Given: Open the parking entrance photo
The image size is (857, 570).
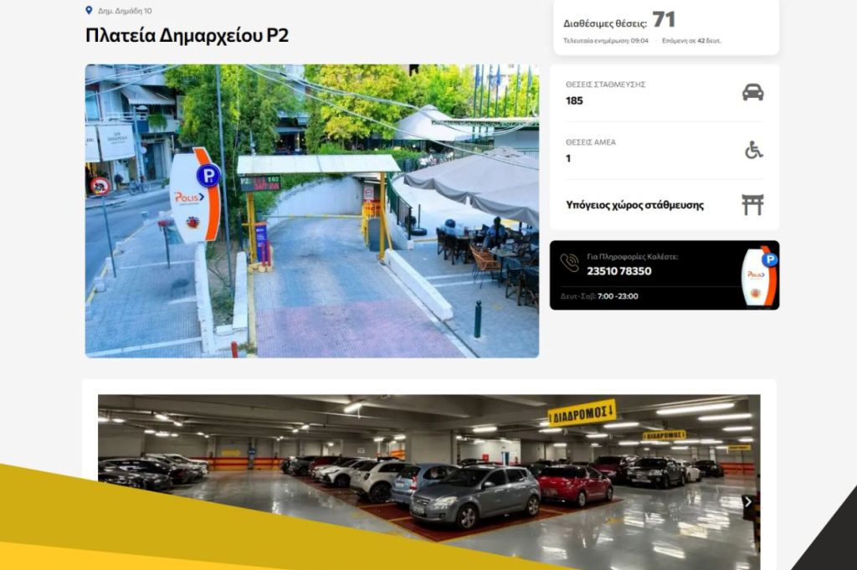Looking at the screenshot, I should click(312, 211).
